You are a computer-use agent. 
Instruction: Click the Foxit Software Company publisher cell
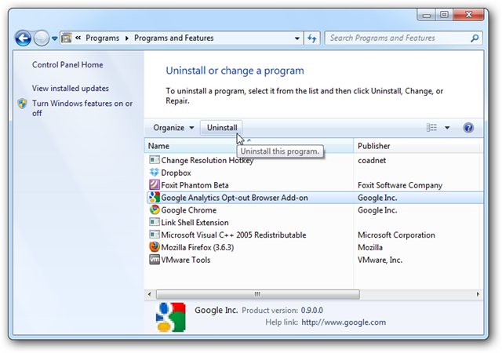click(x=400, y=185)
